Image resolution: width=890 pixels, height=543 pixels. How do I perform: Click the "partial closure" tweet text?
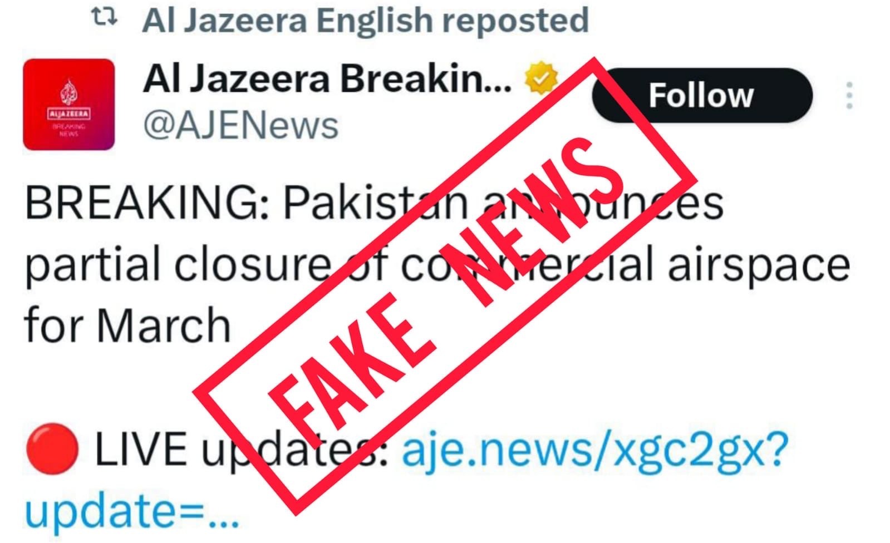(x=178, y=265)
